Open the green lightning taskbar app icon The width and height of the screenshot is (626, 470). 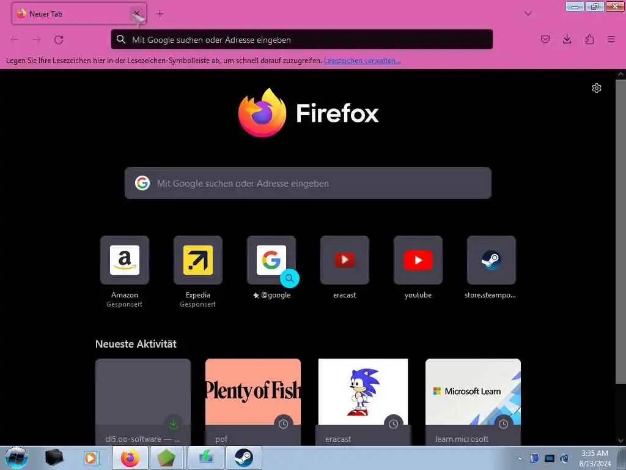(x=206, y=458)
